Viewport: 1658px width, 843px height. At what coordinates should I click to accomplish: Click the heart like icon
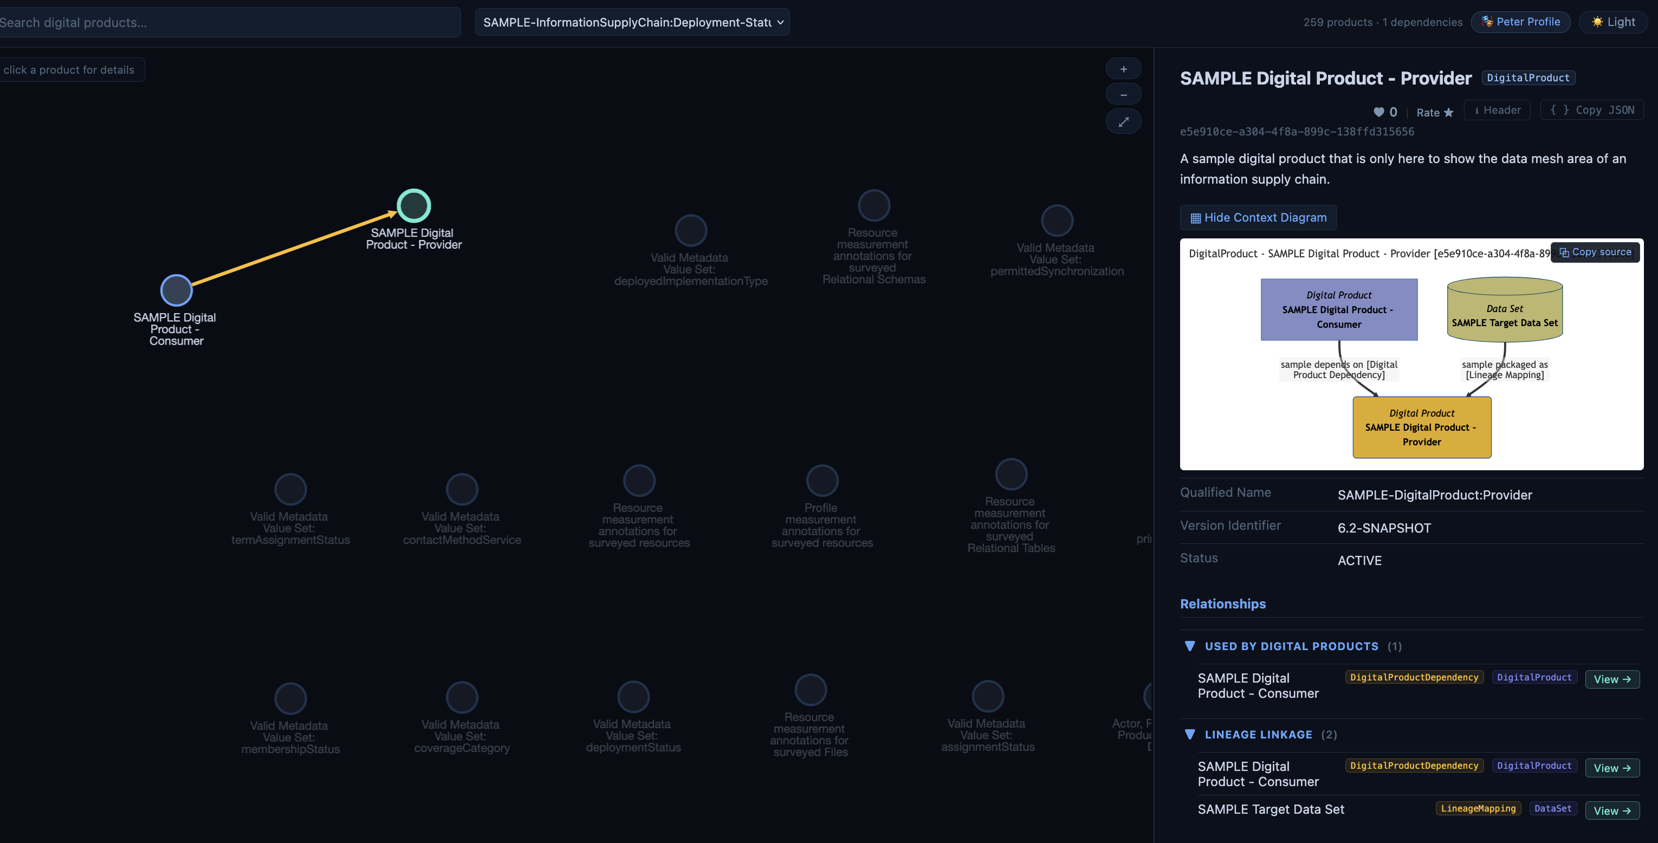click(1378, 112)
